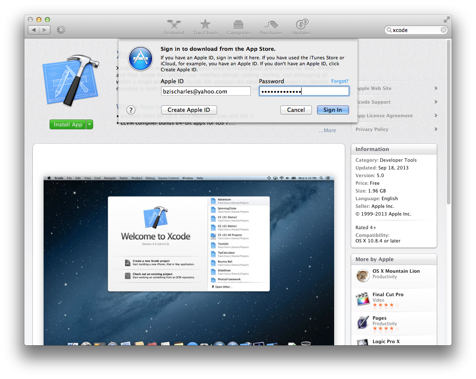Viewport: 476px width, 379px height.
Task: Open OS X Mountain Lion app icon
Action: 362,276
